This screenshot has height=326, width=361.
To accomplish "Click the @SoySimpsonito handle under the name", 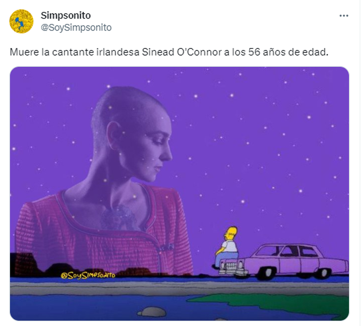I will point(76,28).
